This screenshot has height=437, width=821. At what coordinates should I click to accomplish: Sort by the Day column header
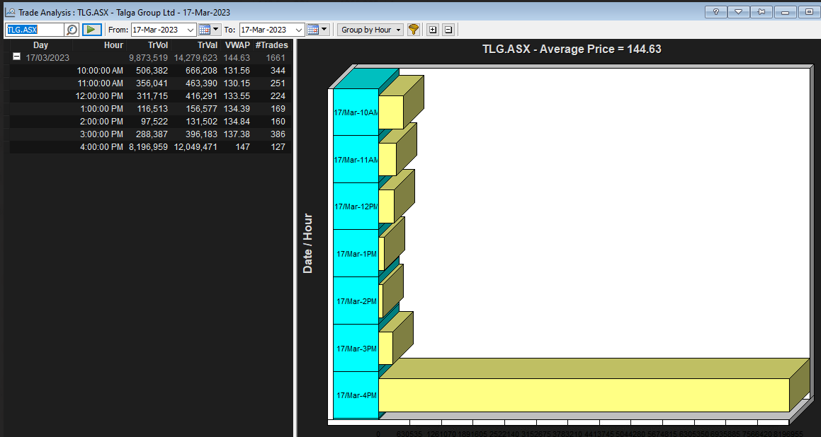[41, 45]
